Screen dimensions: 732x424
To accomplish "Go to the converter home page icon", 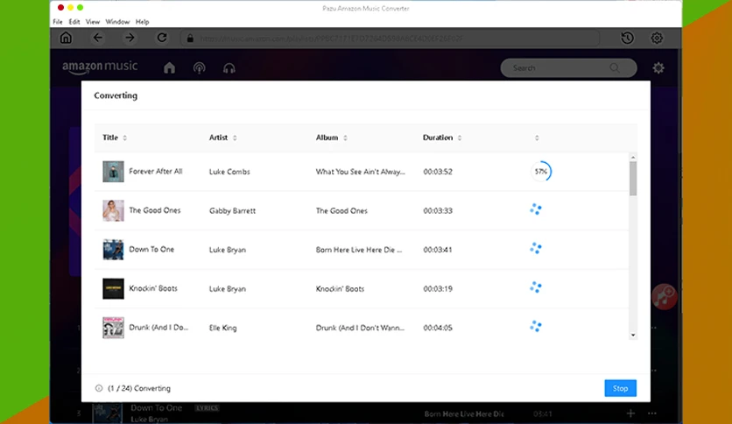I will pyautogui.click(x=66, y=38).
